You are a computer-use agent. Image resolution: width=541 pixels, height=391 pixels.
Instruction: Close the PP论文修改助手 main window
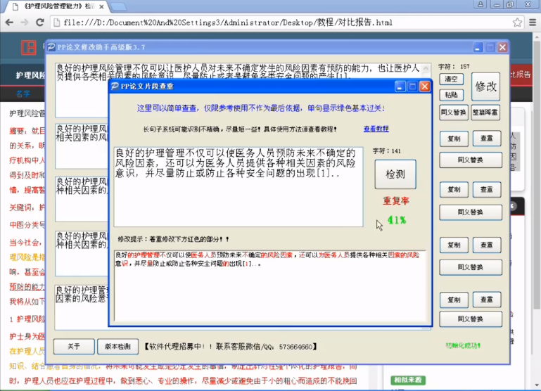click(x=502, y=47)
